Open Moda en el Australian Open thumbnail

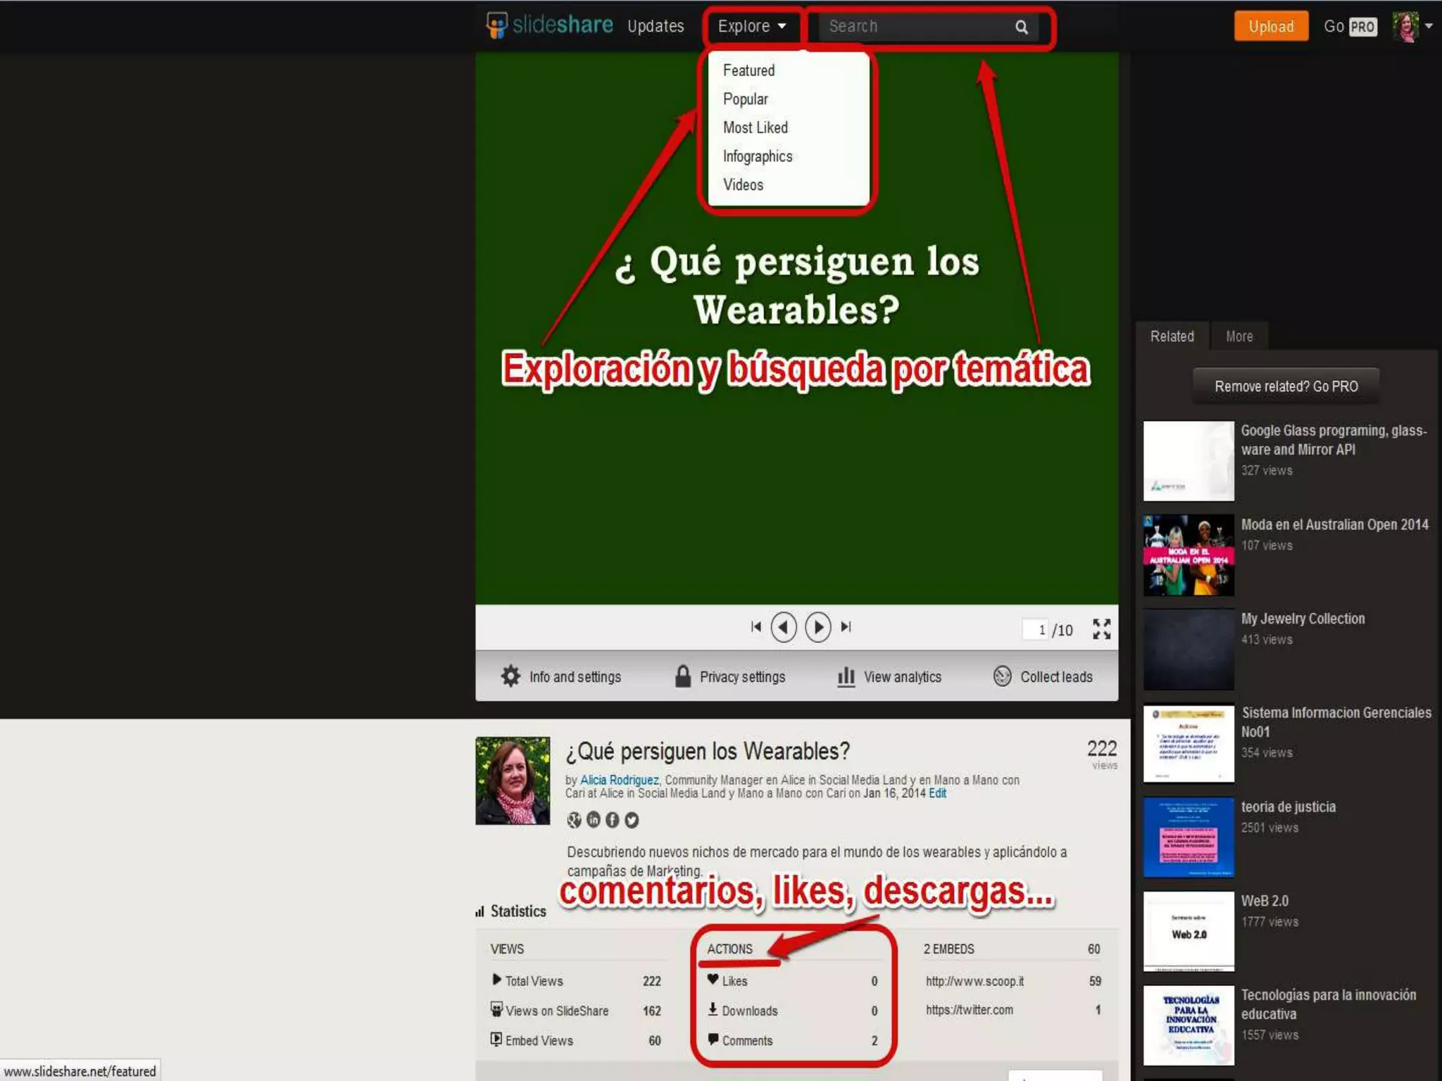coord(1189,555)
